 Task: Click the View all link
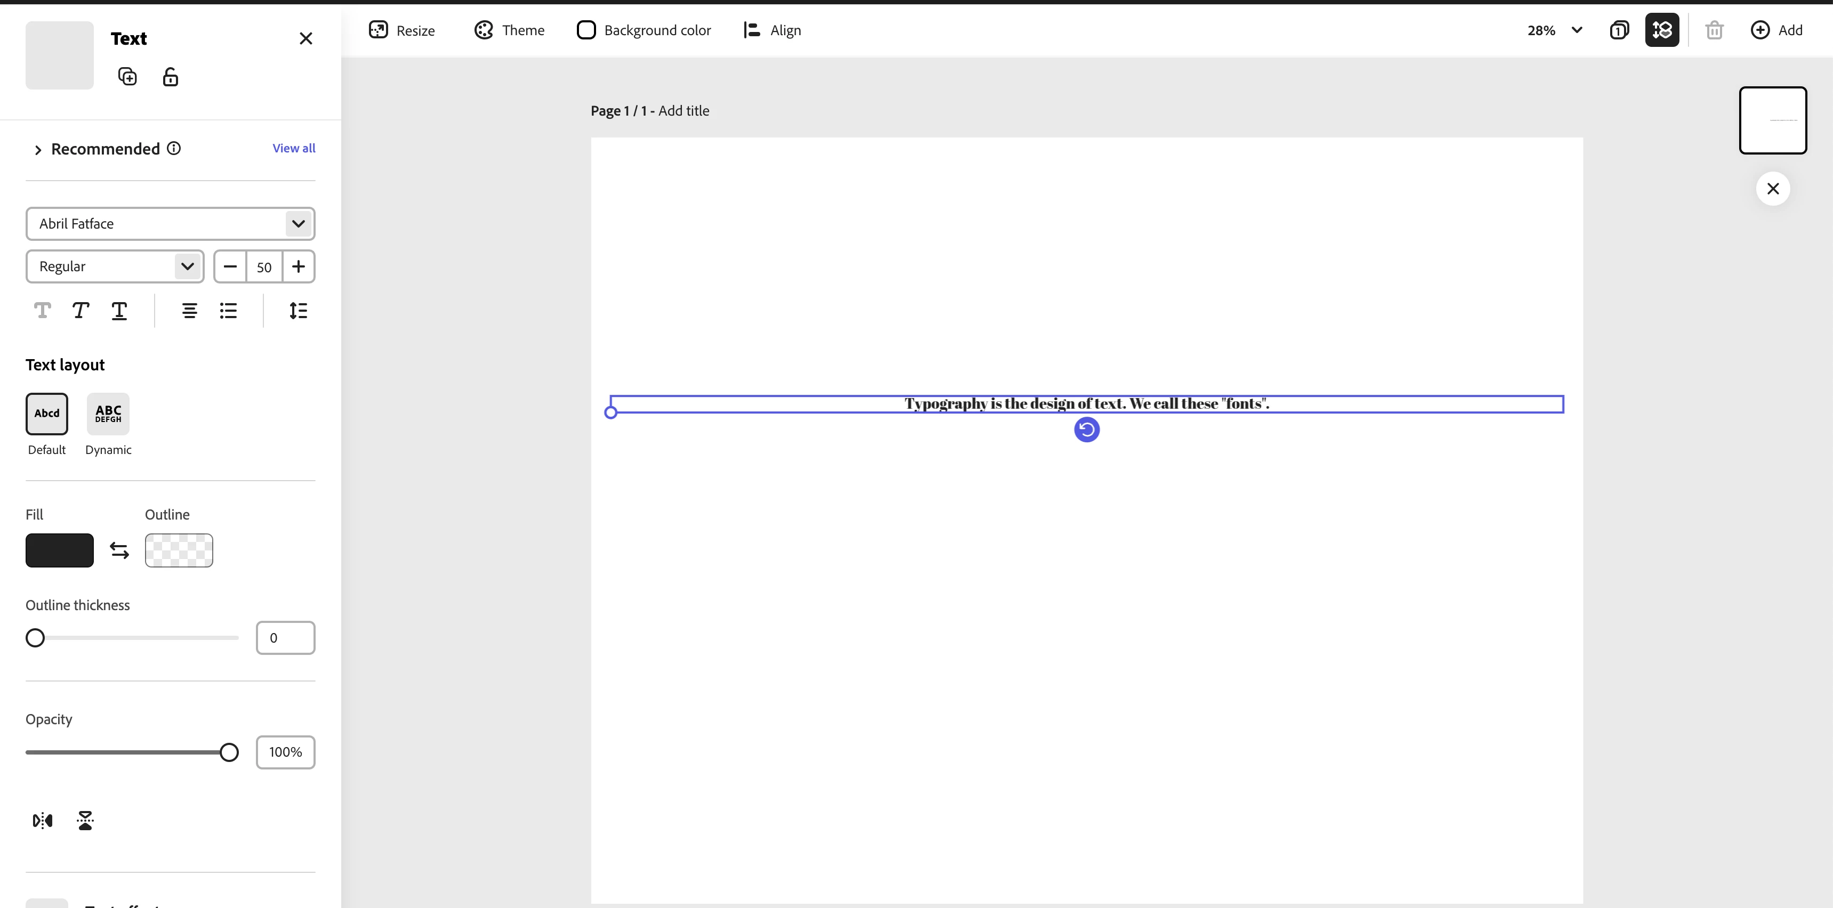293,148
